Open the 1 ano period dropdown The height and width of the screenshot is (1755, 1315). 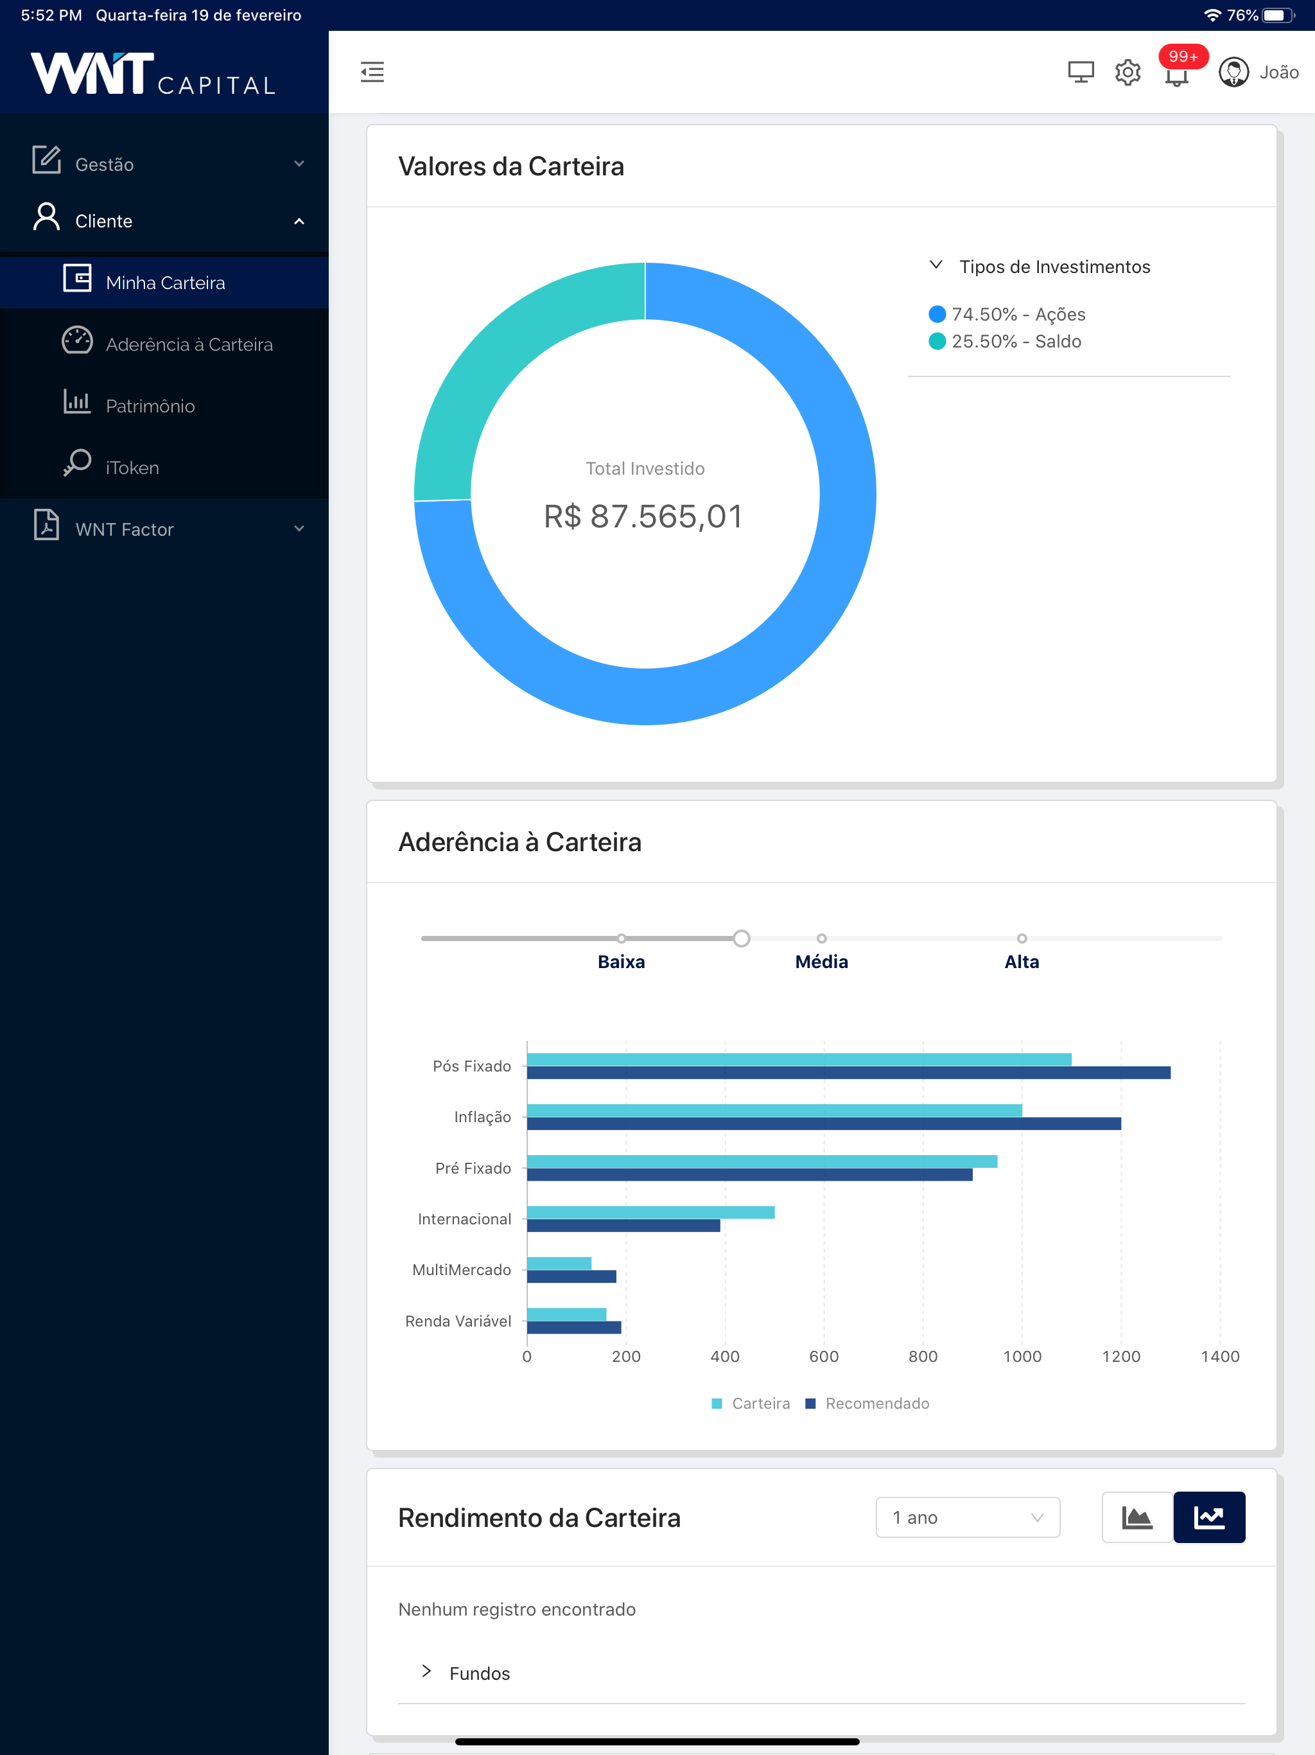tap(968, 1517)
